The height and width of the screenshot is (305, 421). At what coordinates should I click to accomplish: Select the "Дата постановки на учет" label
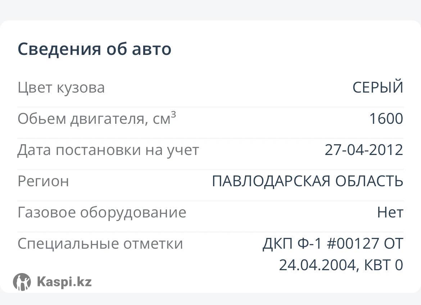coord(108,150)
